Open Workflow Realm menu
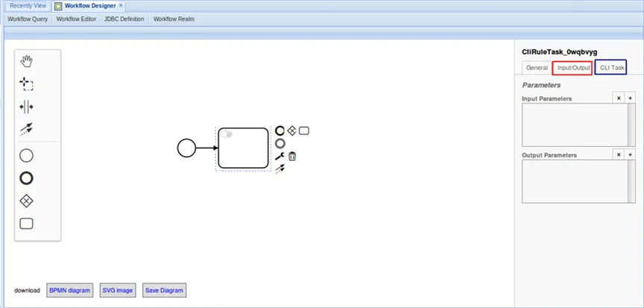Image resolution: width=644 pixels, height=308 pixels. pyautogui.click(x=174, y=19)
